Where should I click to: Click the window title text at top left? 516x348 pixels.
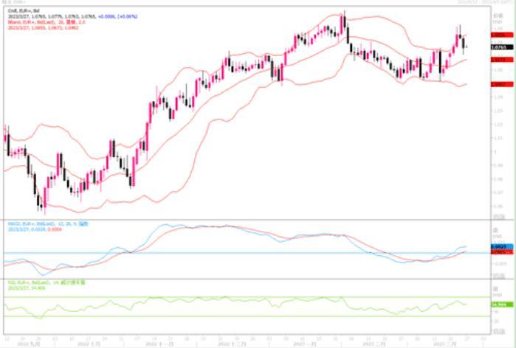click(x=15, y=3)
